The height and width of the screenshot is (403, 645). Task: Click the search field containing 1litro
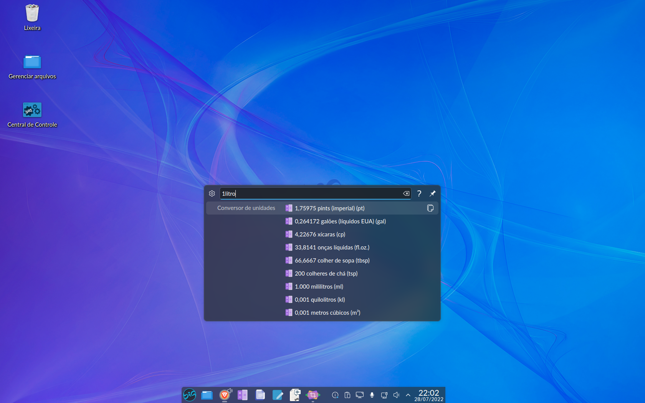(315, 193)
